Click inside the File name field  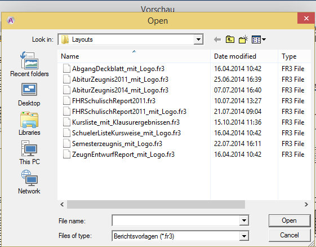(x=176, y=220)
